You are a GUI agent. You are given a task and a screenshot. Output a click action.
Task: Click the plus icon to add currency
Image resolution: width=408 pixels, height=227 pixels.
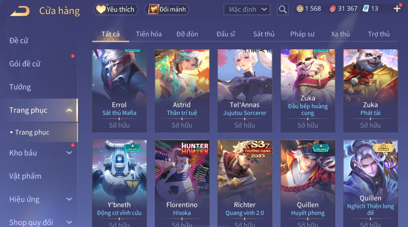pyautogui.click(x=397, y=9)
